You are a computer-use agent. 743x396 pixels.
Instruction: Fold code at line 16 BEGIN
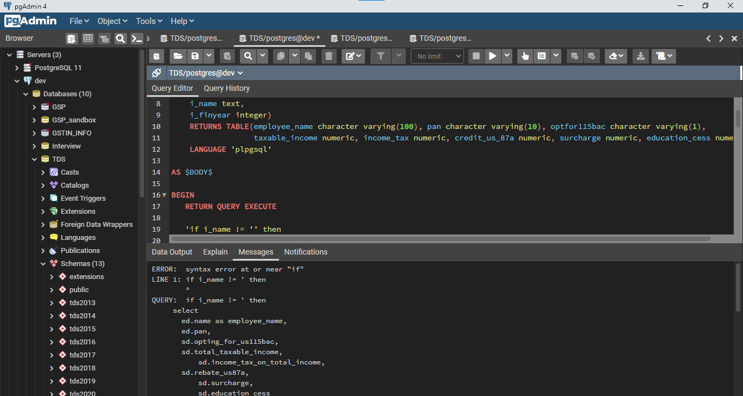pos(164,195)
